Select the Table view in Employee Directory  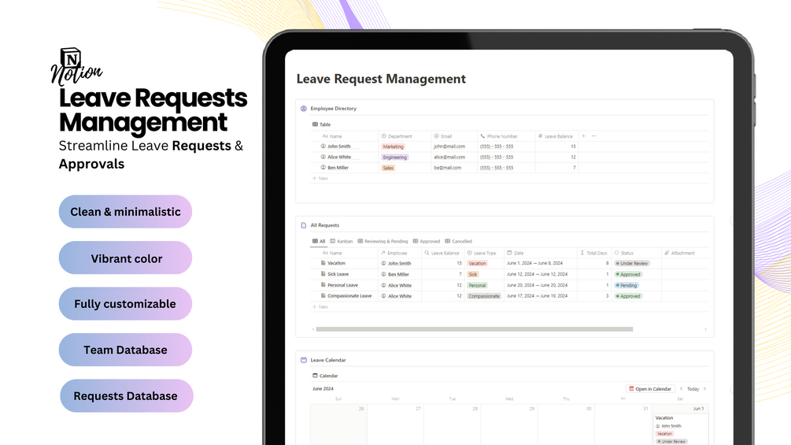click(321, 124)
